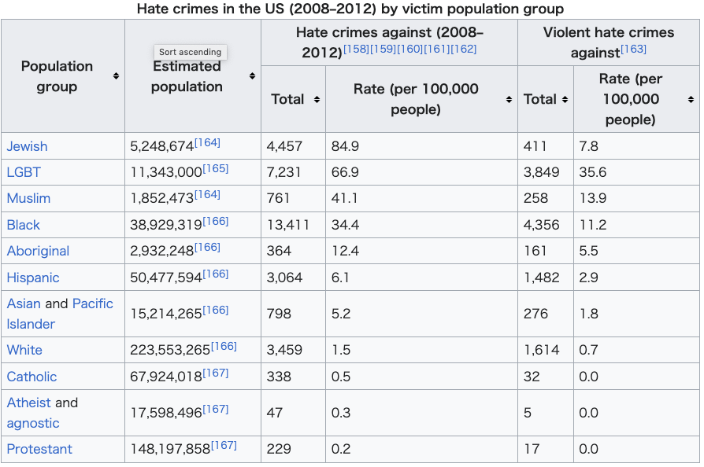Open the Jewish article link
This screenshot has width=704, height=467.
click(x=27, y=146)
